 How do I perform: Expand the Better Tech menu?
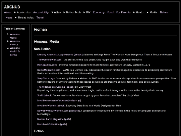72,12
